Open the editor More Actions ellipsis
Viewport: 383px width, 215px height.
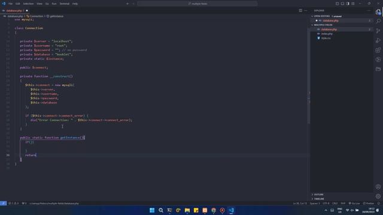tap(306, 11)
